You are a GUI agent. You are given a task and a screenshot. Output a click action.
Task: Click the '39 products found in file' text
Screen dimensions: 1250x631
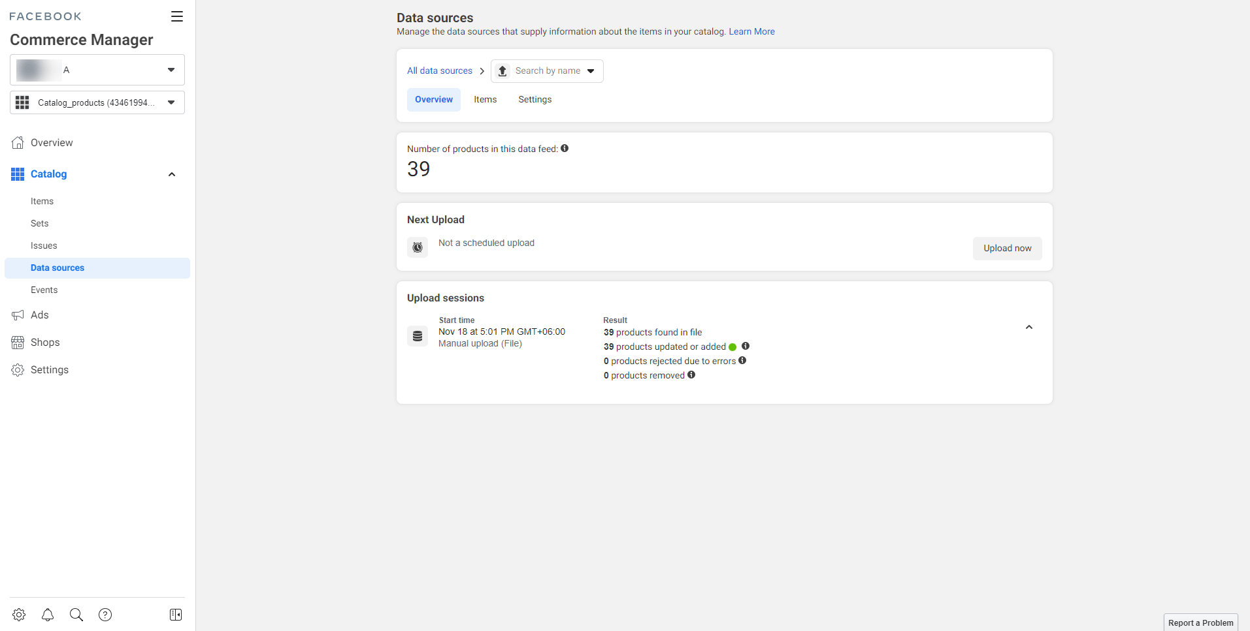[x=653, y=333]
